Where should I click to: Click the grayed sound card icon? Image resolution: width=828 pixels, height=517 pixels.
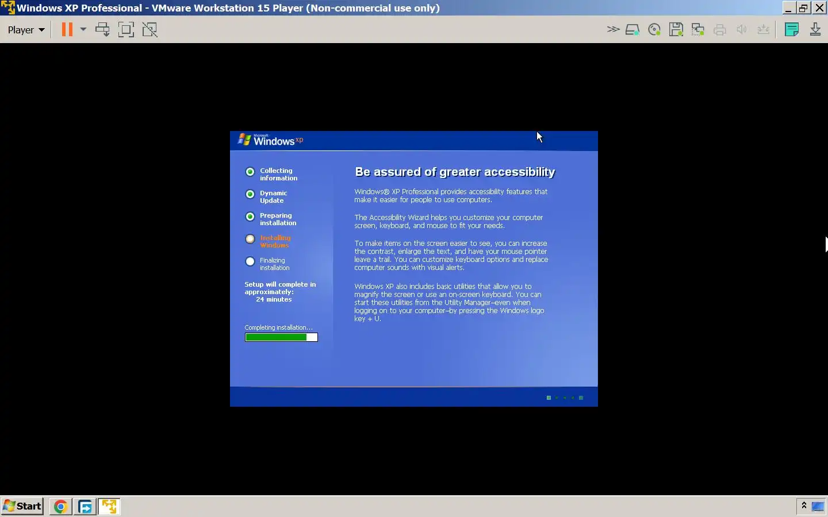(742, 30)
